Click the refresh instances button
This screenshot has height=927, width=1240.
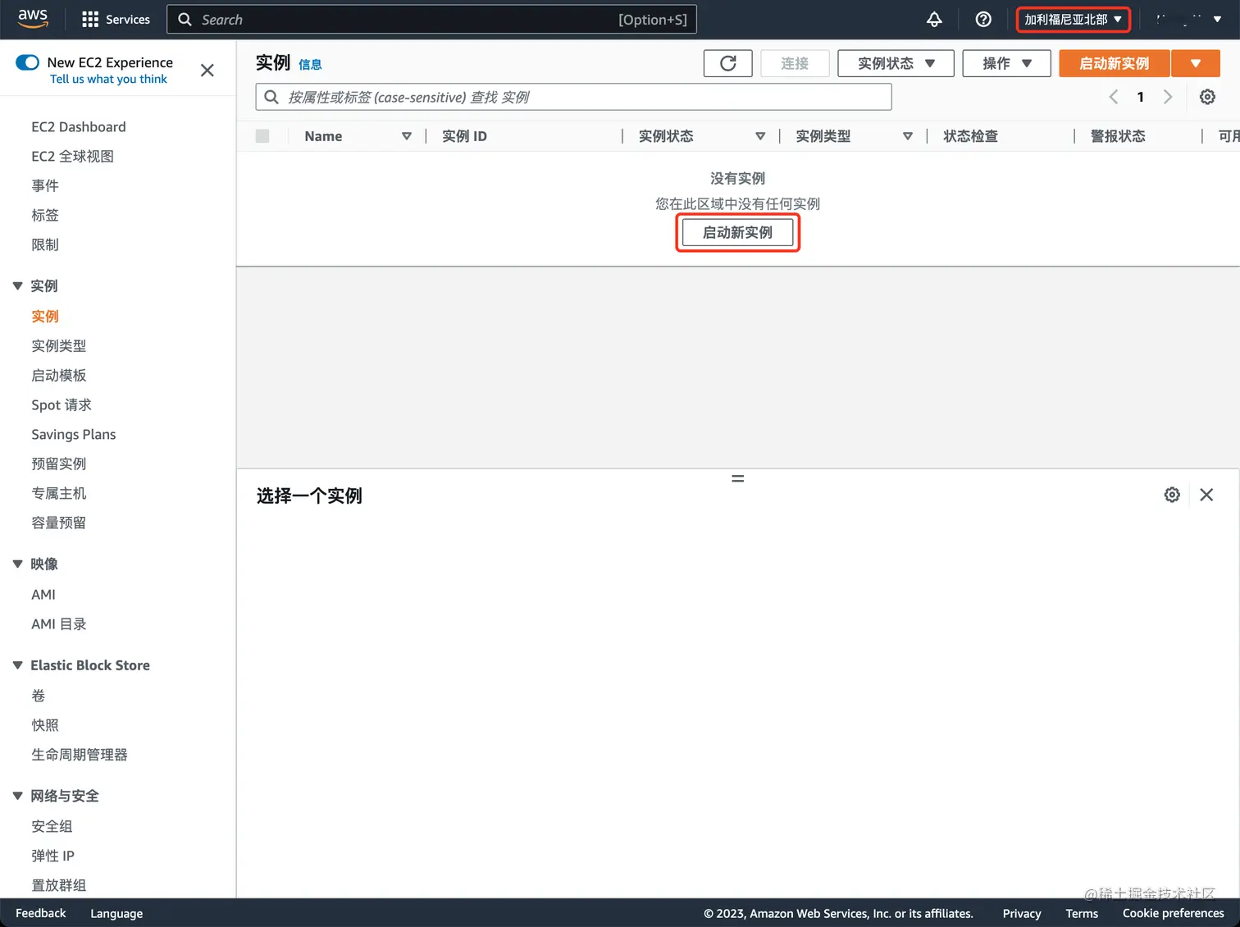(x=728, y=63)
